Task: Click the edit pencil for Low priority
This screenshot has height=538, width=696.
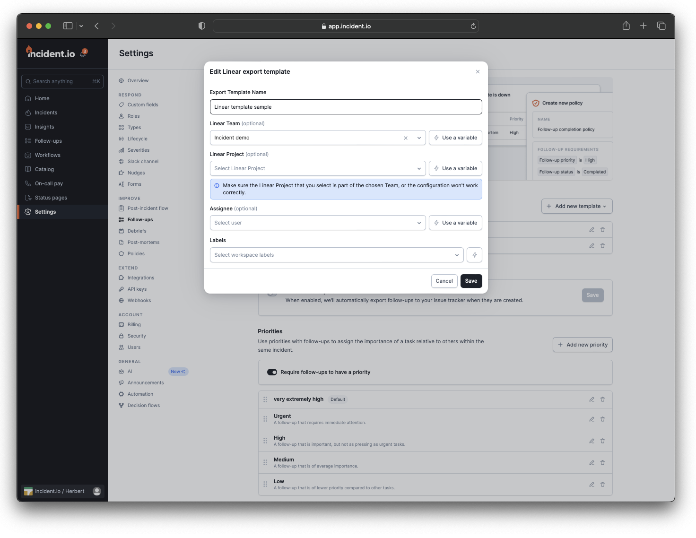Action: point(592,485)
